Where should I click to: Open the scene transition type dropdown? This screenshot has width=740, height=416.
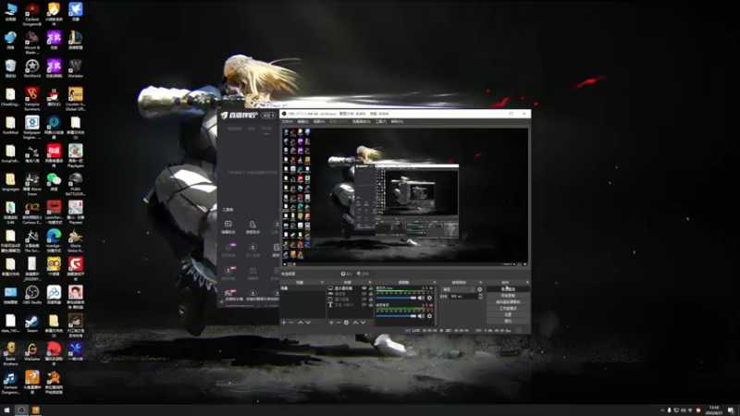click(458, 289)
